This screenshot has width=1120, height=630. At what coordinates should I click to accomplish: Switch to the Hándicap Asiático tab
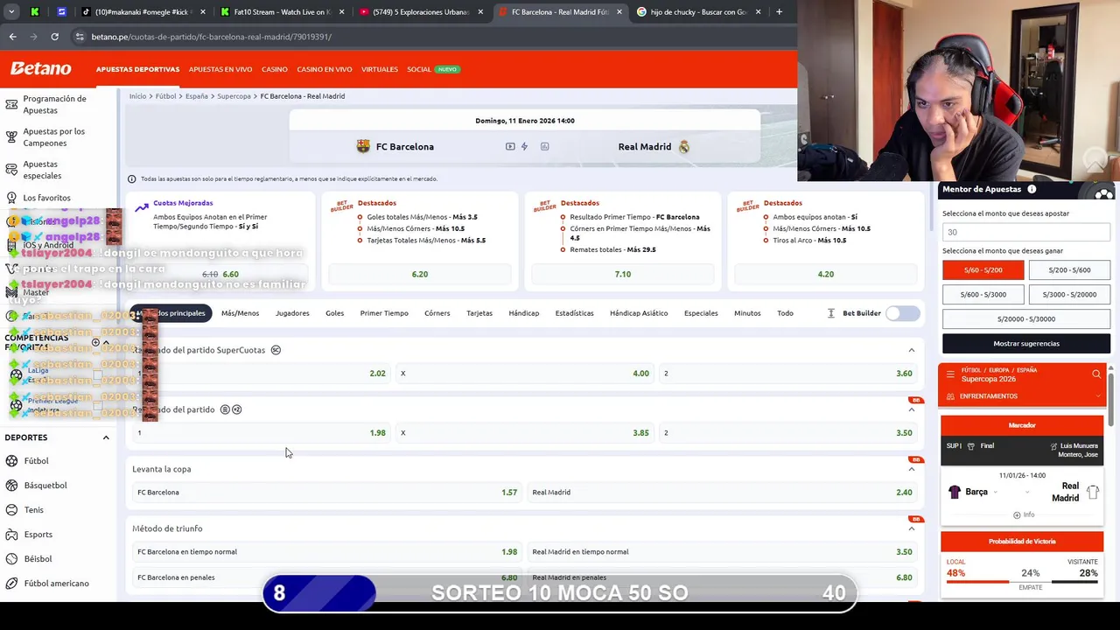(639, 313)
